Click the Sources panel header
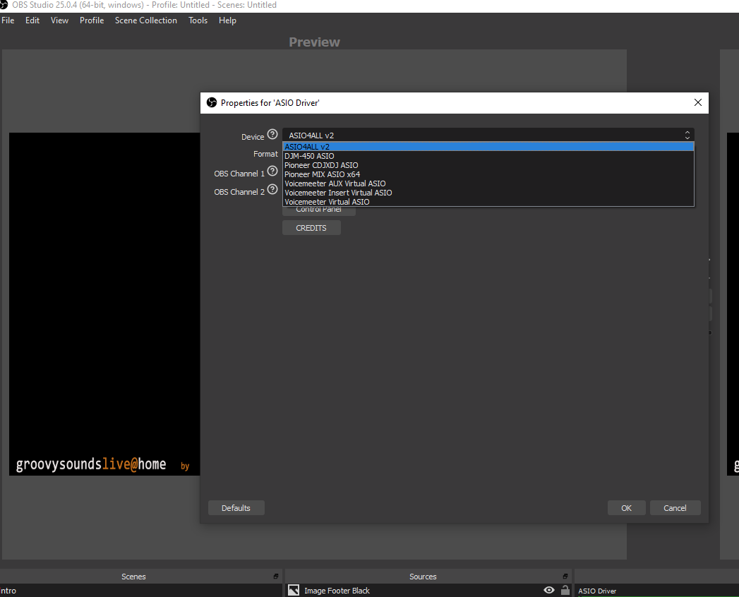The image size is (739, 597). click(428, 577)
